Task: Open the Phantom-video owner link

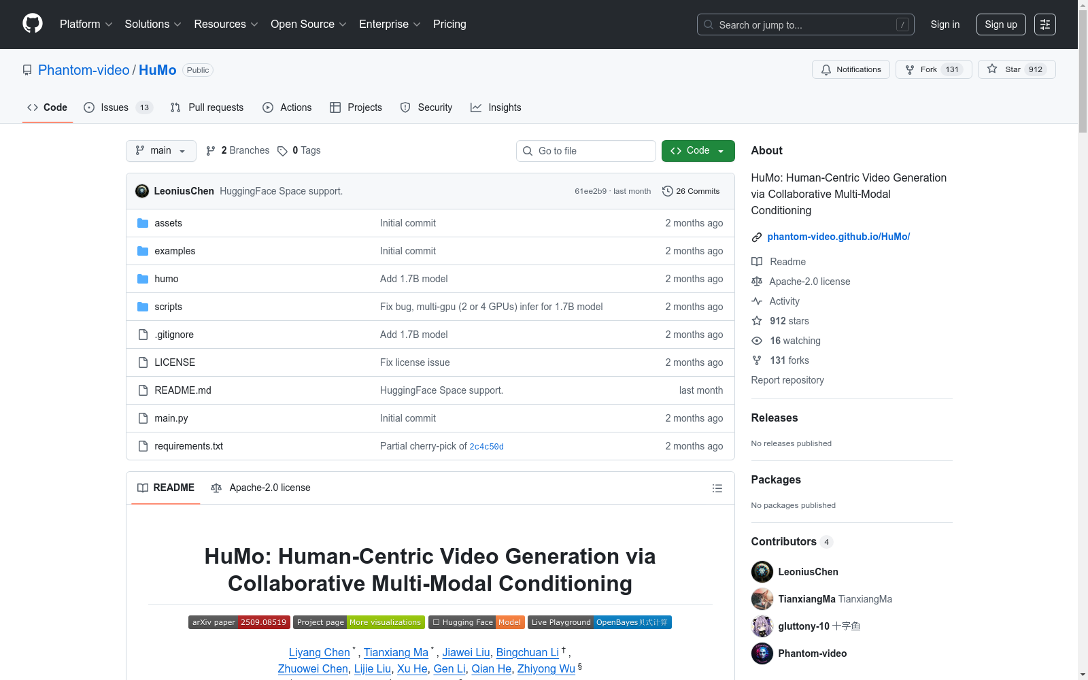Action: [84, 70]
